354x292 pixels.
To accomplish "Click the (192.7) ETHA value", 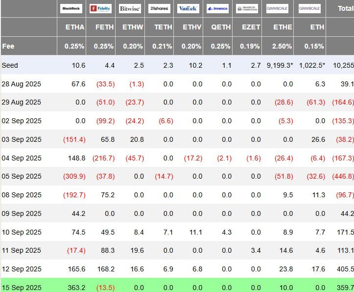I will click(x=74, y=195).
